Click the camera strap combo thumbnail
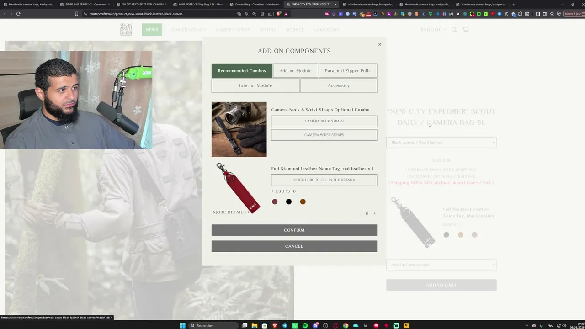Viewport: 585px width, 329px height. 239,129
